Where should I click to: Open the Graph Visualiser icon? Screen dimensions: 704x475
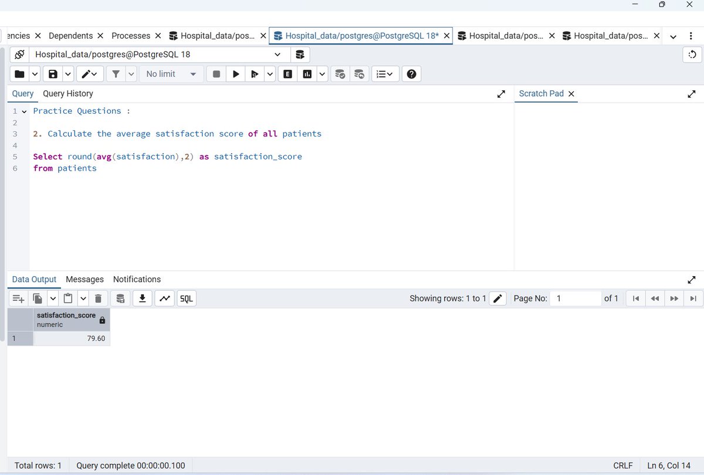pos(165,298)
